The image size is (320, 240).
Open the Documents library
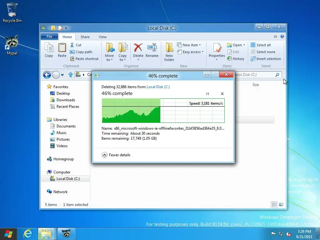(x=66, y=126)
